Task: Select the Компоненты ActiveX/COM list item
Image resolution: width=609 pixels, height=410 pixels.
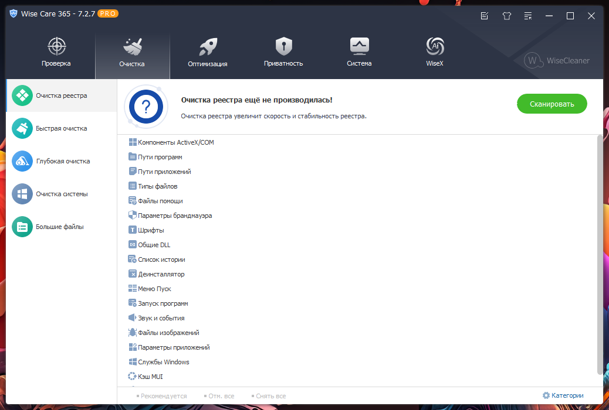Action: 171,142
